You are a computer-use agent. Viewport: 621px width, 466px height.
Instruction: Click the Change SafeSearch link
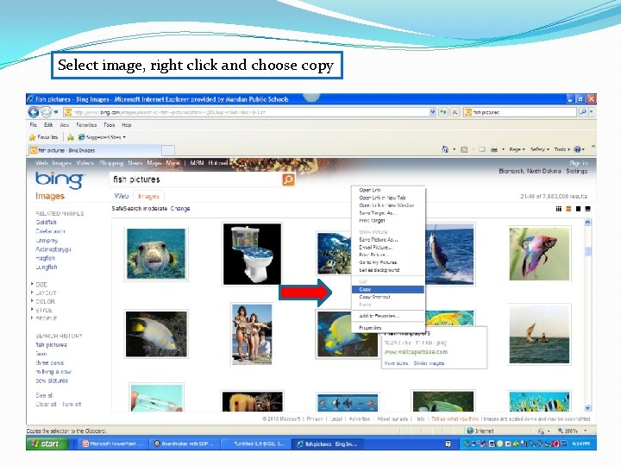tap(180, 209)
